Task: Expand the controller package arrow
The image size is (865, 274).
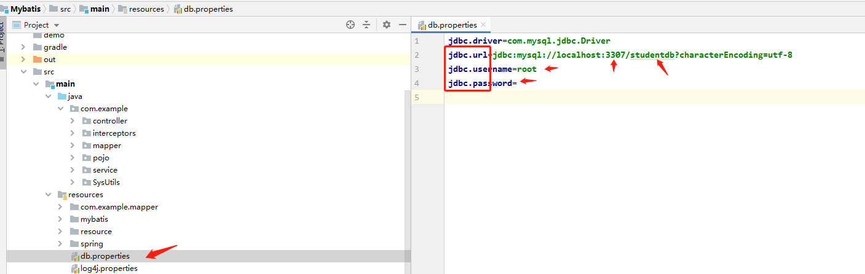Action: coord(73,121)
